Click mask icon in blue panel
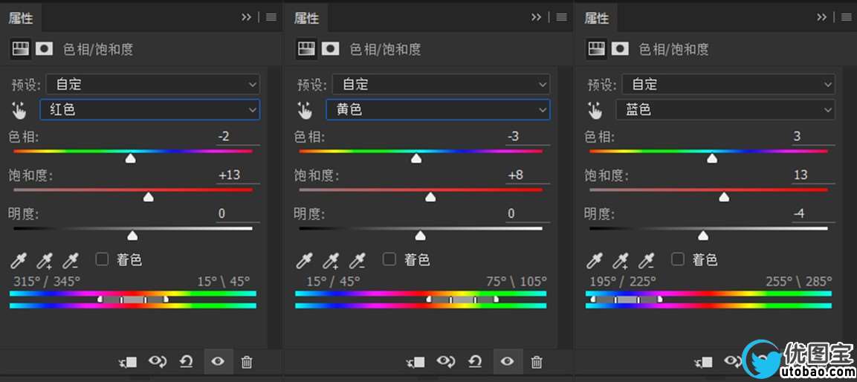 click(620, 48)
